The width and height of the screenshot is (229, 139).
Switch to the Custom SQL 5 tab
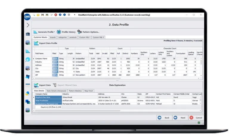click(x=98, y=37)
